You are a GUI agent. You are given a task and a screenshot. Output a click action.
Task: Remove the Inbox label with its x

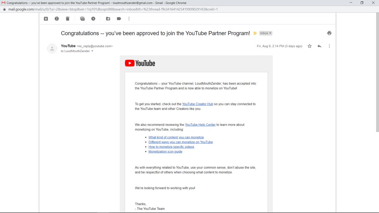click(x=270, y=33)
